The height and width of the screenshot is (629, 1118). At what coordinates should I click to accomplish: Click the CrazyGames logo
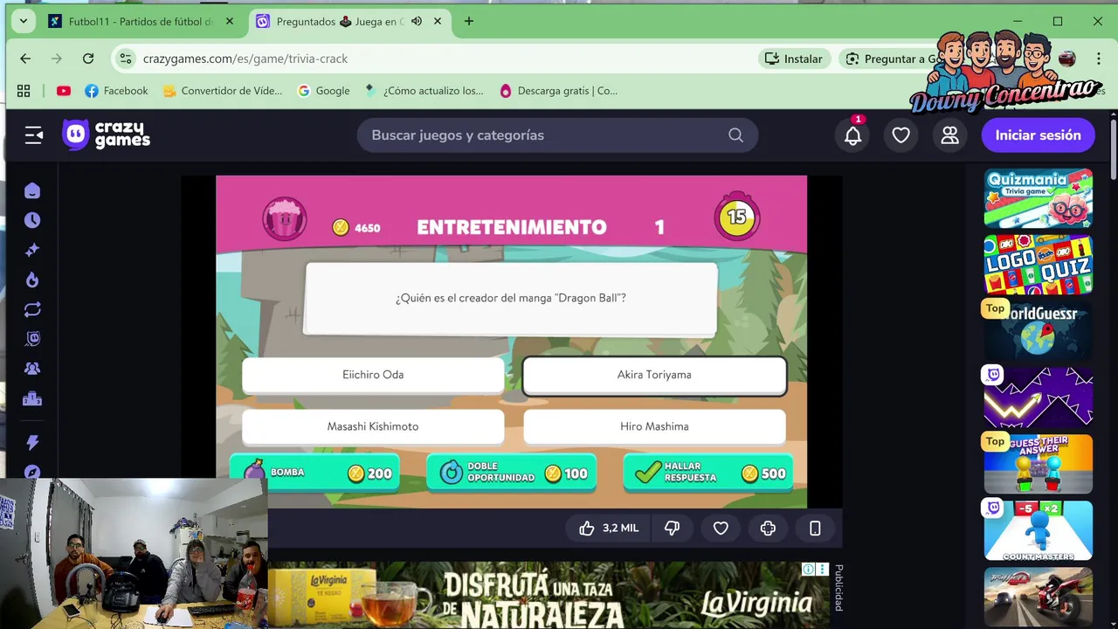[107, 135]
